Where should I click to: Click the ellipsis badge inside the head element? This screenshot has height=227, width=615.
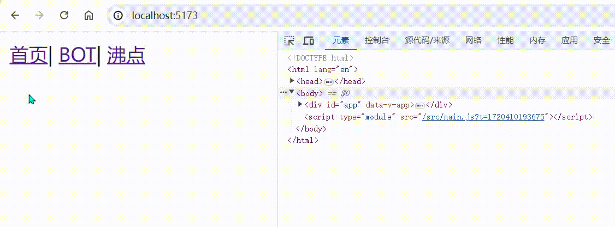click(x=329, y=82)
